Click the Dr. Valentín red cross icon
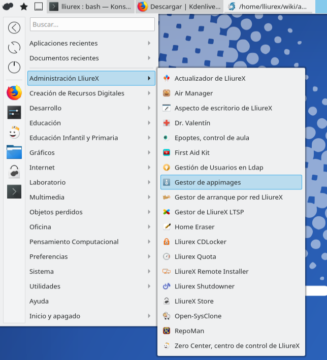The image size is (327, 360). coord(167,123)
